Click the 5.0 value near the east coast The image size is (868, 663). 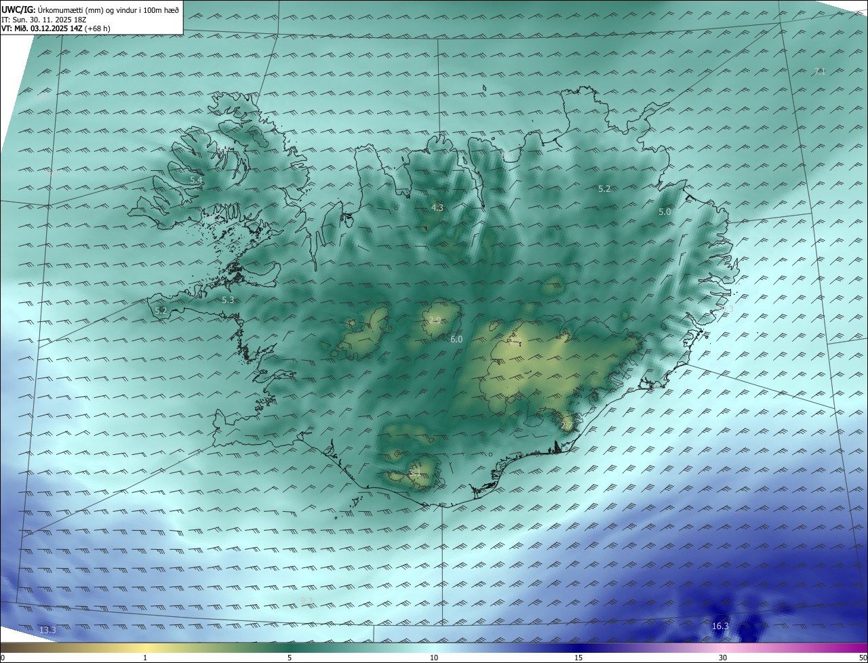click(x=665, y=212)
